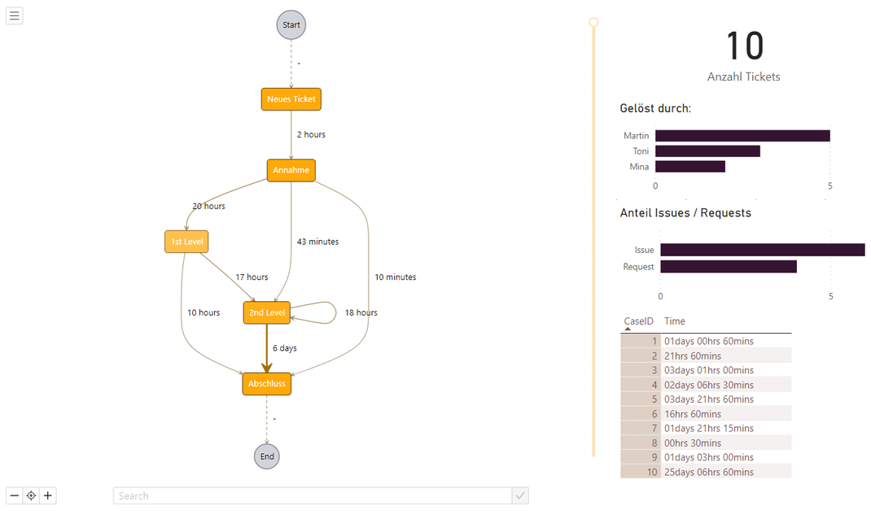Click the timeline slider handle at top right
871x511 pixels.
(593, 22)
